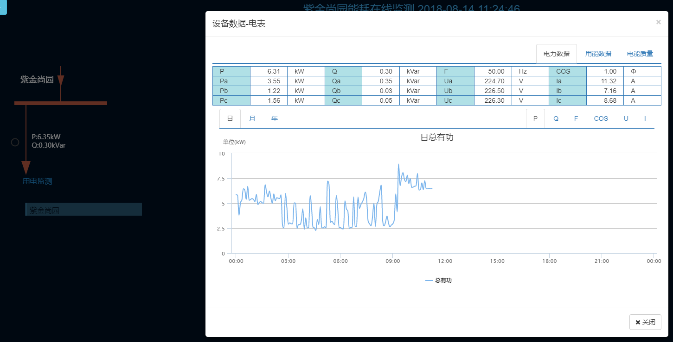The height and width of the screenshot is (342, 673).
Task: Expand the collapsed sidebar toggle
Action: [3, 7]
